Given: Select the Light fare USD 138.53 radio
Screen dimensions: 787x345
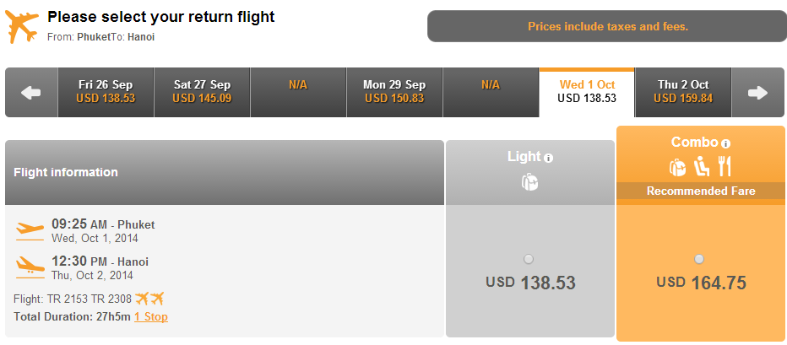Looking at the screenshot, I should pos(529,259).
